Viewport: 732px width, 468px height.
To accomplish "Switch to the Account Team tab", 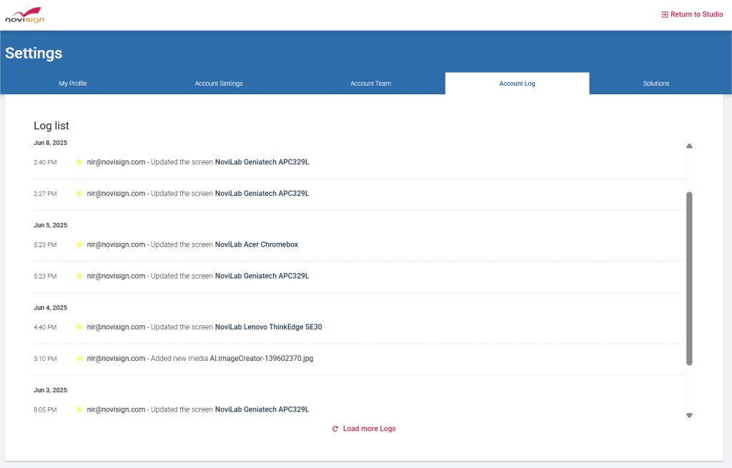I will (370, 83).
